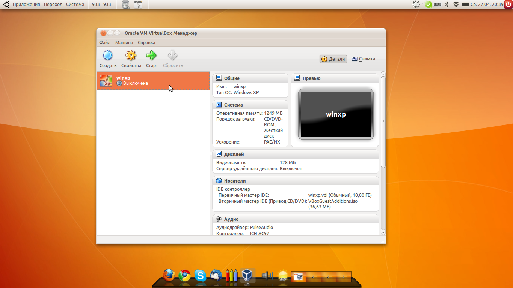Switch to the Снимки snapshots view
Image resolution: width=513 pixels, height=288 pixels.
click(363, 59)
